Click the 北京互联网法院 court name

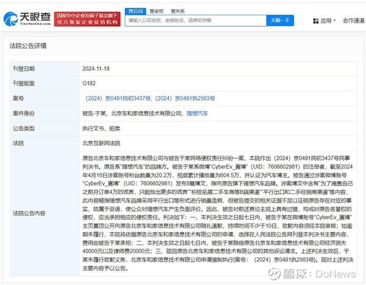pos(101,143)
